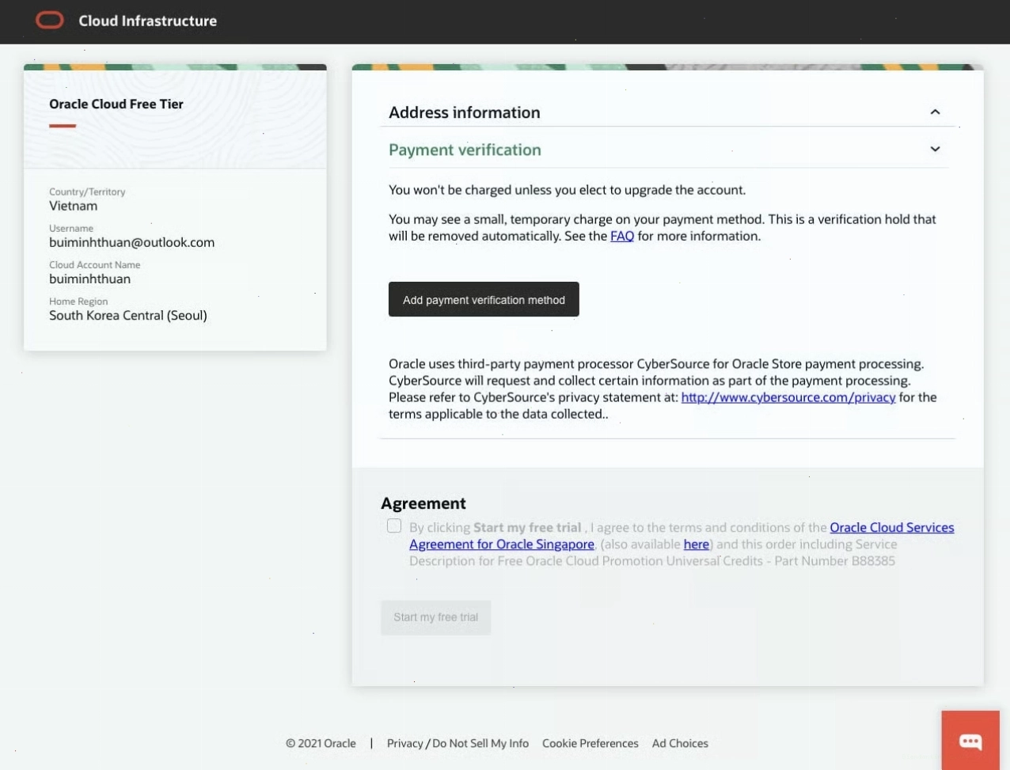Open the FAQ link

tap(622, 236)
